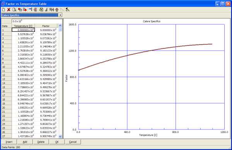Viewport: 232px width, 150px height.
Task: Select the Temperature [C] column header
Action: tap(23, 26)
